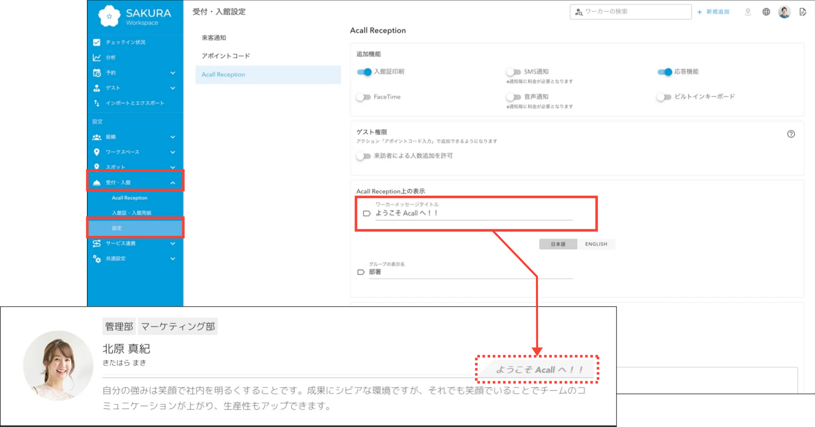The image size is (815, 427).
Task: Expand the 予約 sidebar chevron
Action: 173,73
